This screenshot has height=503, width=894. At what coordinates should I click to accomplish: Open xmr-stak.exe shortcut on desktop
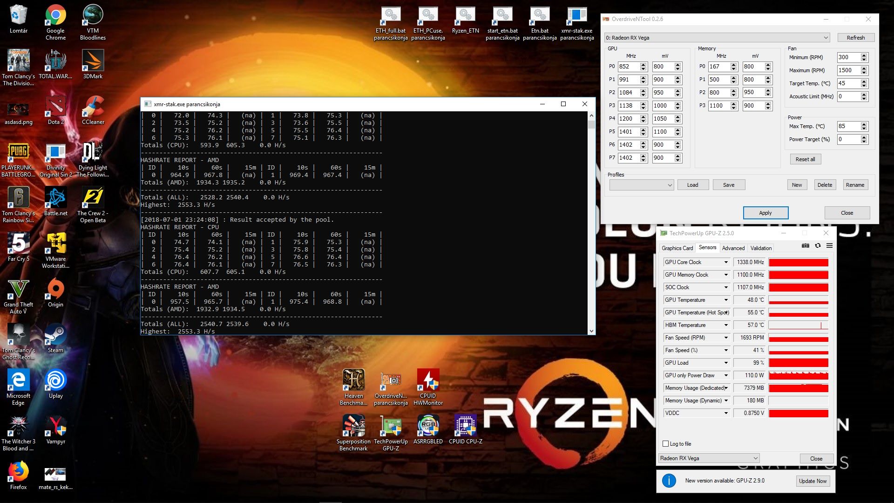(577, 23)
